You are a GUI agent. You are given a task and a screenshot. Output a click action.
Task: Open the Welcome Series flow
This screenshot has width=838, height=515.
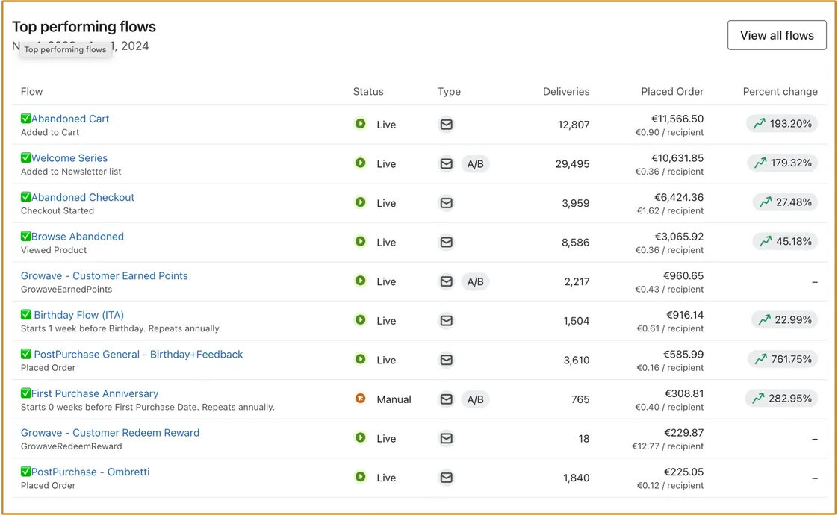click(69, 158)
